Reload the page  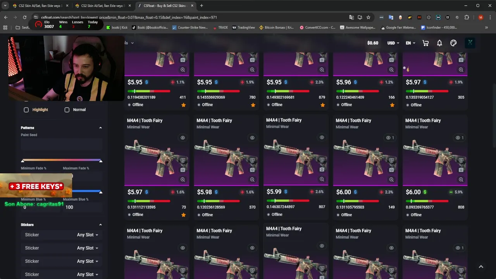pyautogui.click(x=24, y=17)
